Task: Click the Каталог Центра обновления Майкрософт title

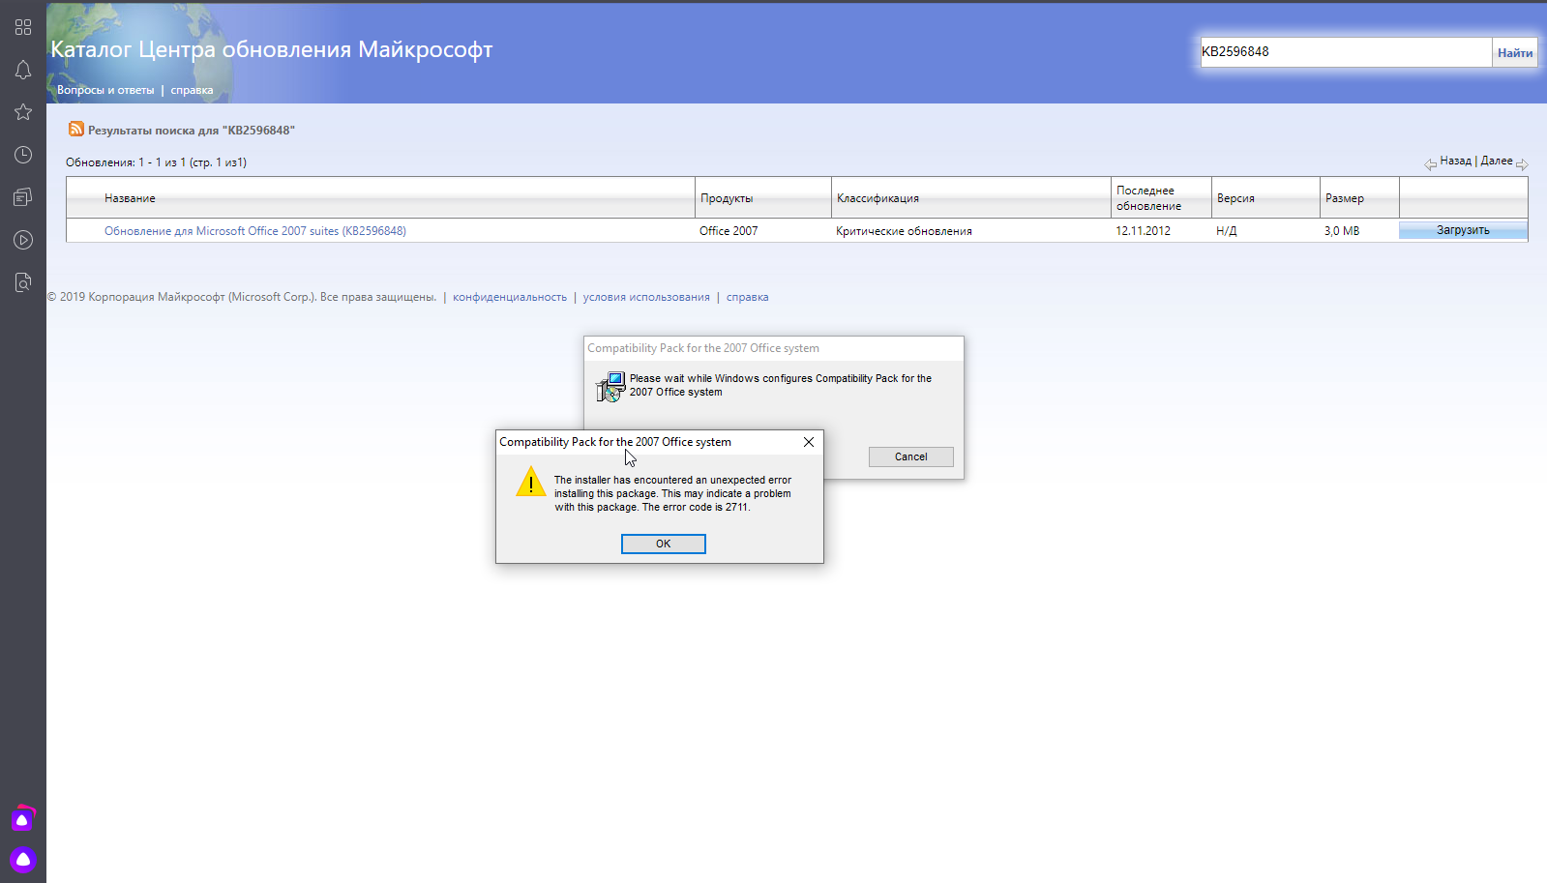Action: tap(272, 49)
